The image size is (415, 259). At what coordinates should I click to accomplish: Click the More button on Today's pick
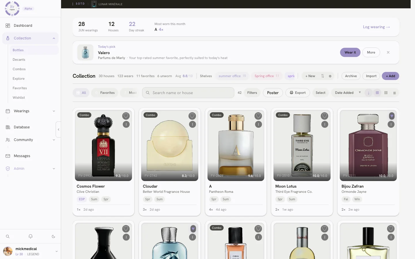tap(371, 52)
